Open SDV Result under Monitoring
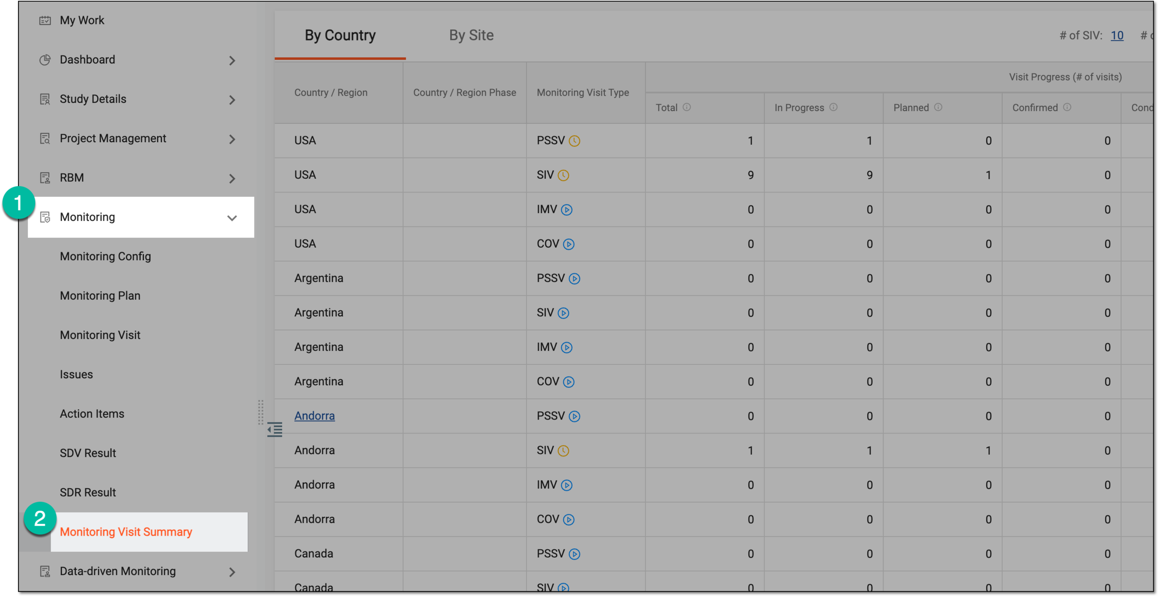 [88, 453]
